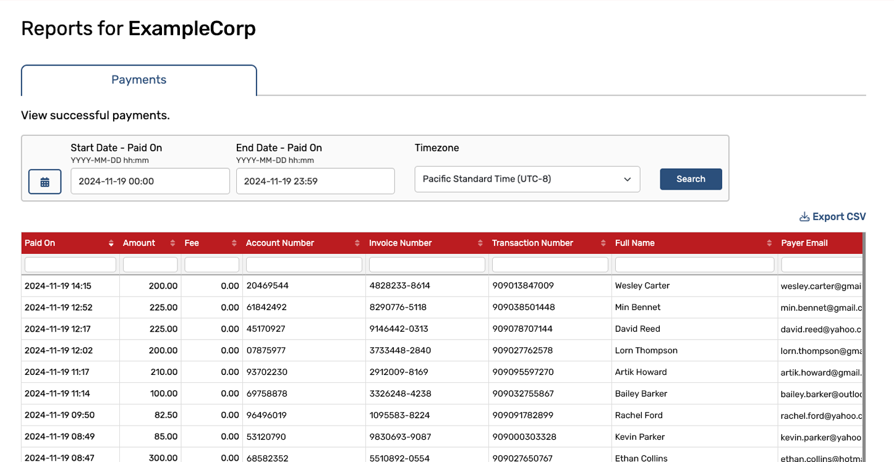Click the End Date input field
The image size is (894, 462).
(x=315, y=181)
